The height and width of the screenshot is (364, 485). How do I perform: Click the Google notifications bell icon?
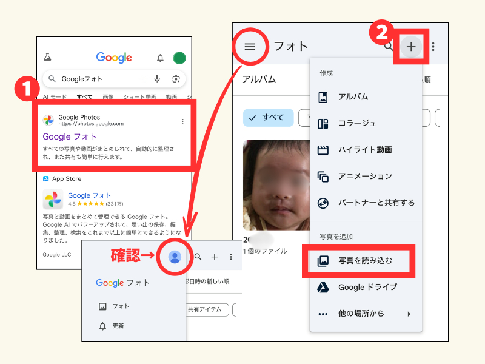pyautogui.click(x=160, y=58)
